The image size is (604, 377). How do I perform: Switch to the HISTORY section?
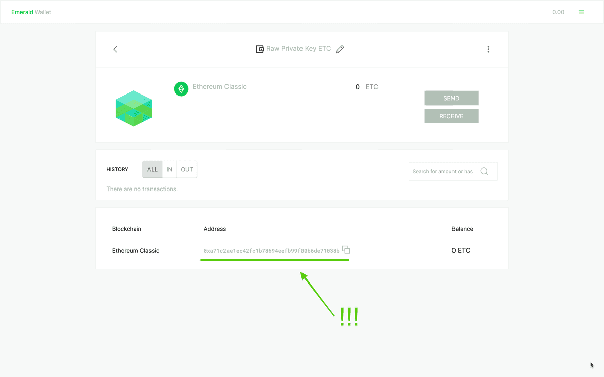pos(117,169)
